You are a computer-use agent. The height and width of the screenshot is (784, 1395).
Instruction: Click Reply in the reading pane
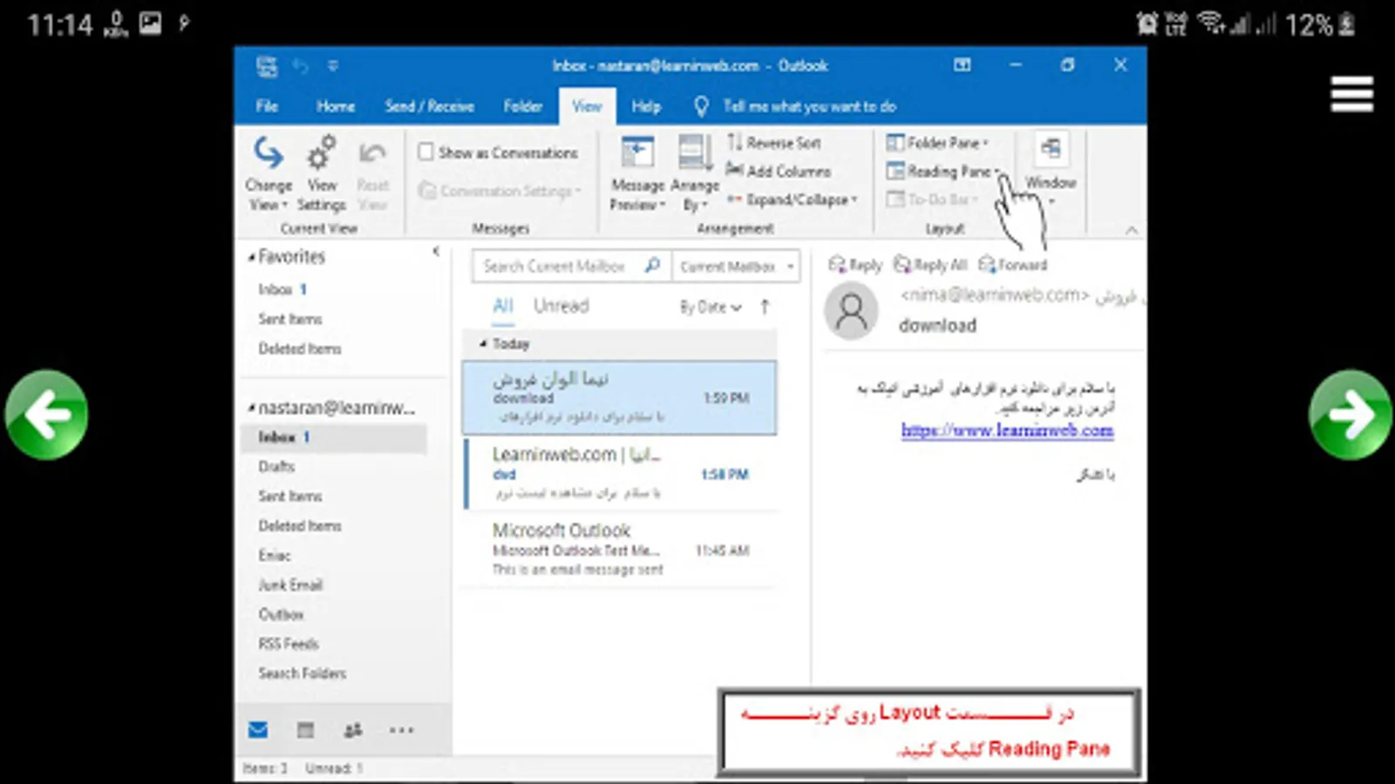pyautogui.click(x=855, y=265)
